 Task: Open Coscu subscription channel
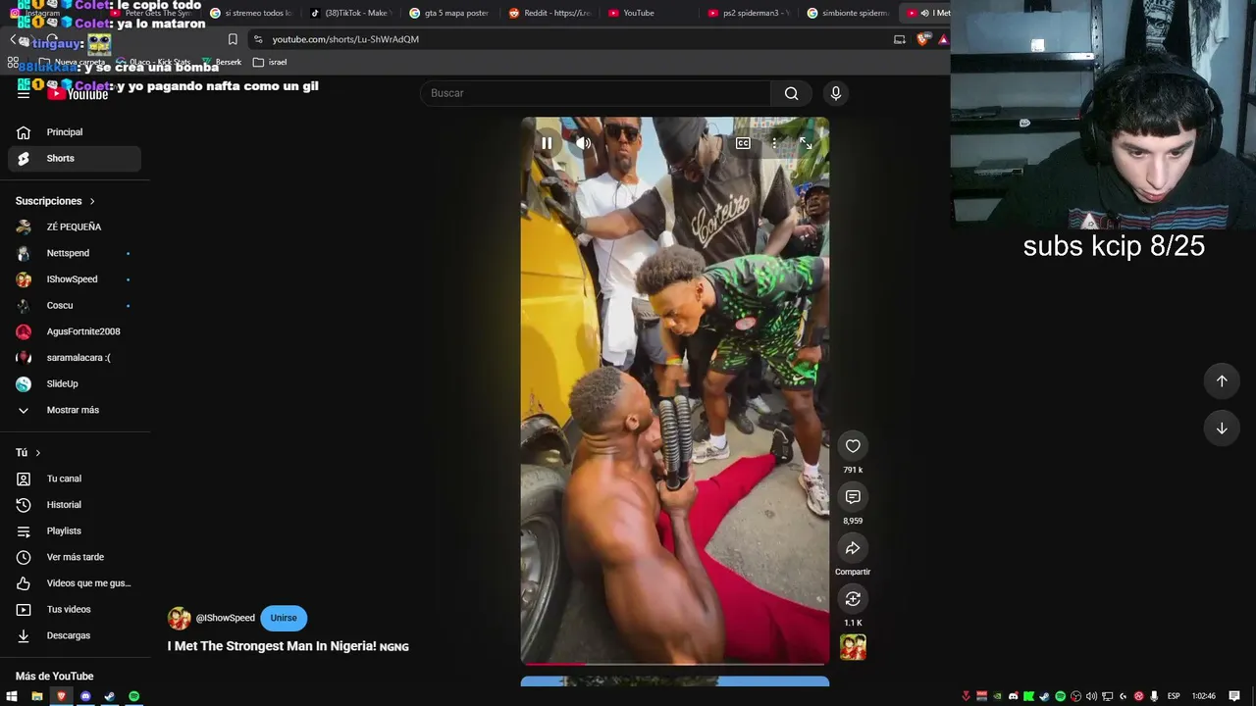[x=75, y=305]
